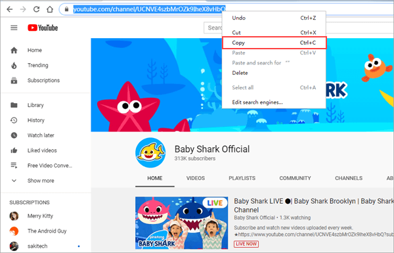Click Baby Shark Official name under video title
Image resolution: width=394 pixels, height=253 pixels.
[x=254, y=218]
